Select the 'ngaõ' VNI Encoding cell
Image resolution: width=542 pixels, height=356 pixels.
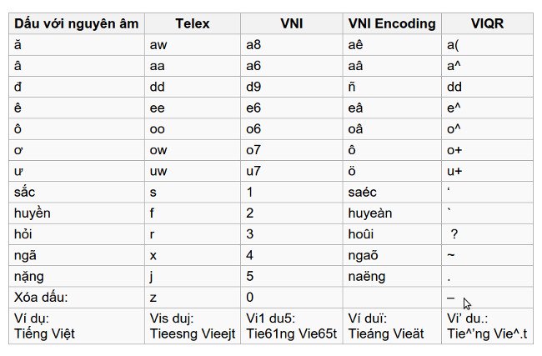(x=392, y=255)
